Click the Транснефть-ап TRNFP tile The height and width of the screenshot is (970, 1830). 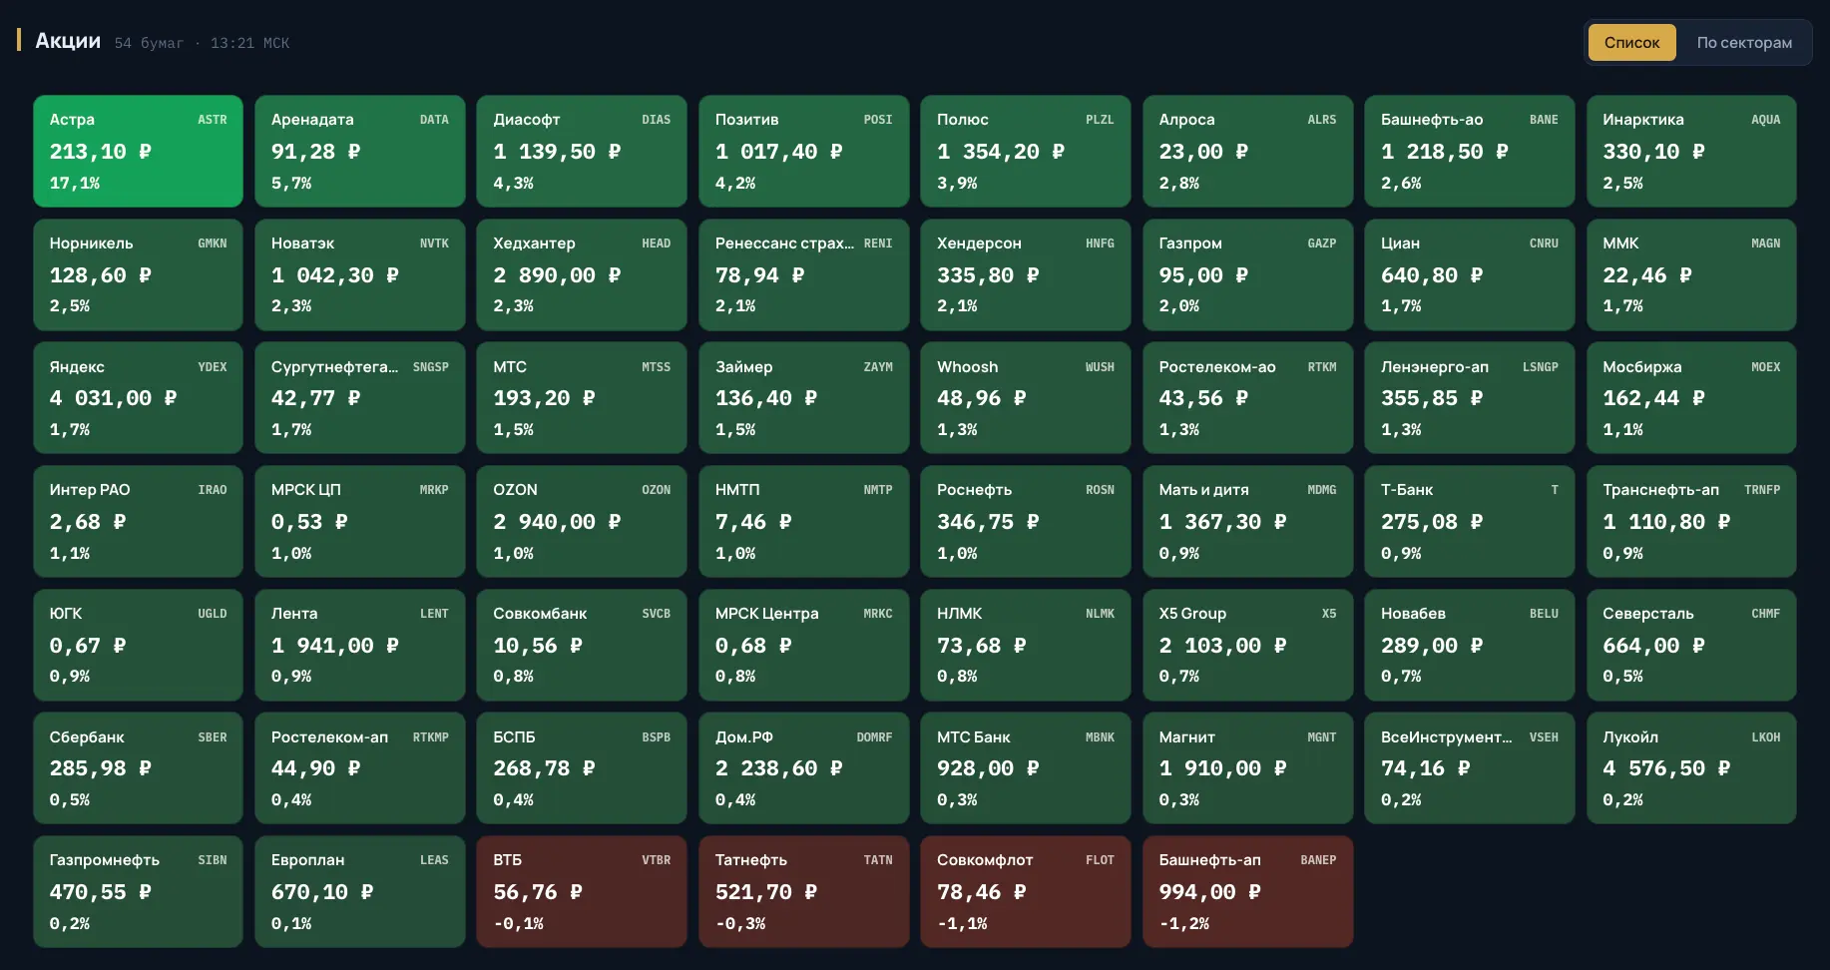point(1691,521)
